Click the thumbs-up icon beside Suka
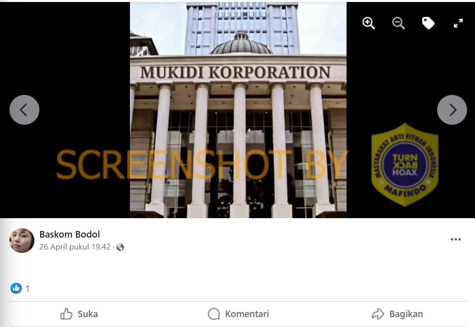Image resolution: width=475 pixels, height=327 pixels. (66, 314)
